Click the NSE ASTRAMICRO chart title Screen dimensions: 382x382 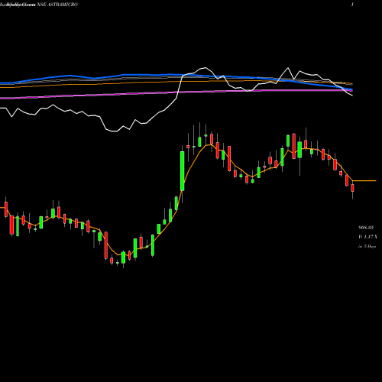coord(57,5)
